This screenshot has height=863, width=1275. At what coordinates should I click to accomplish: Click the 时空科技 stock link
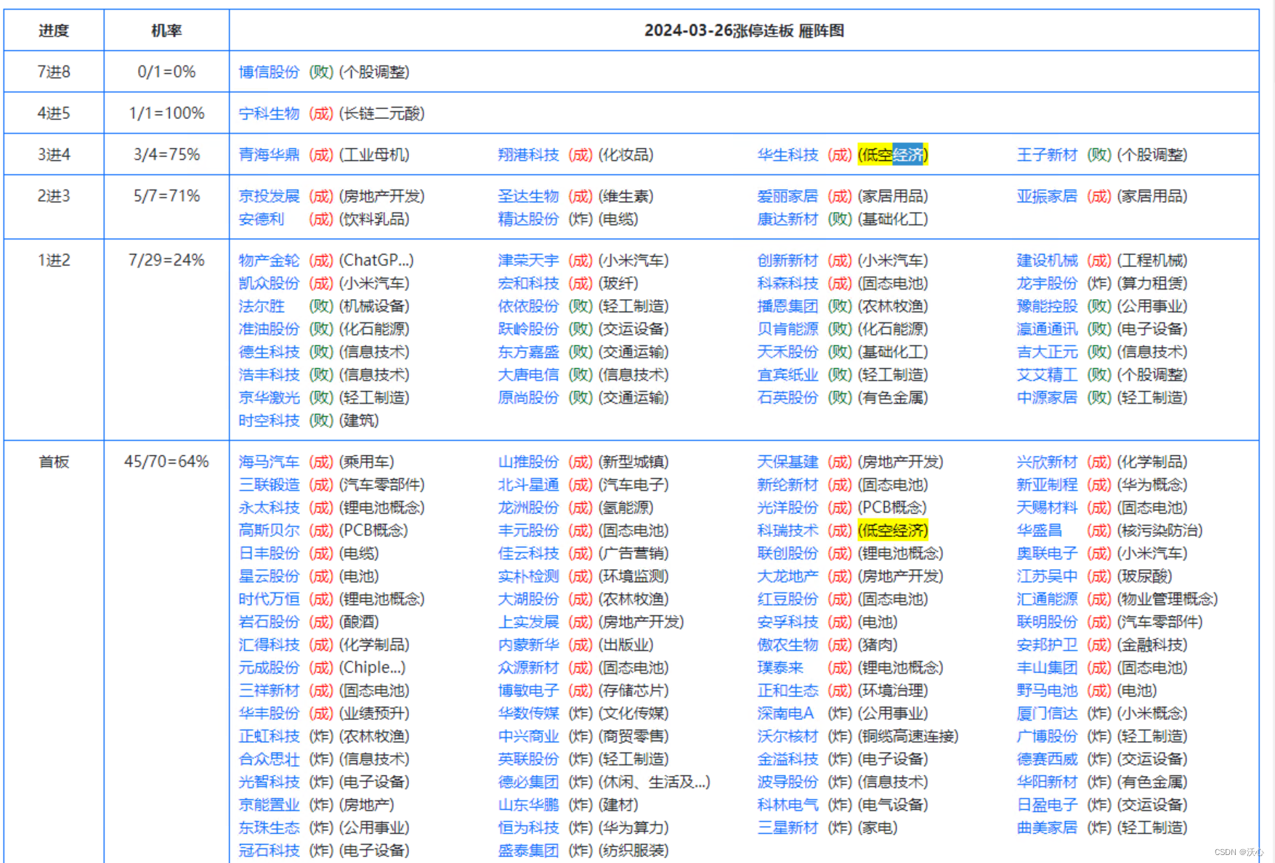[x=269, y=420]
